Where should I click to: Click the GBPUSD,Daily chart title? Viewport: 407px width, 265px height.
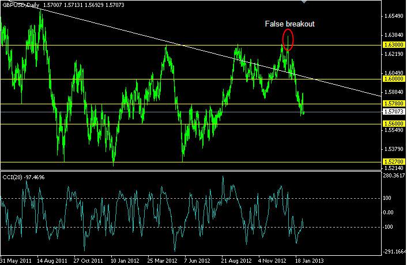point(21,5)
